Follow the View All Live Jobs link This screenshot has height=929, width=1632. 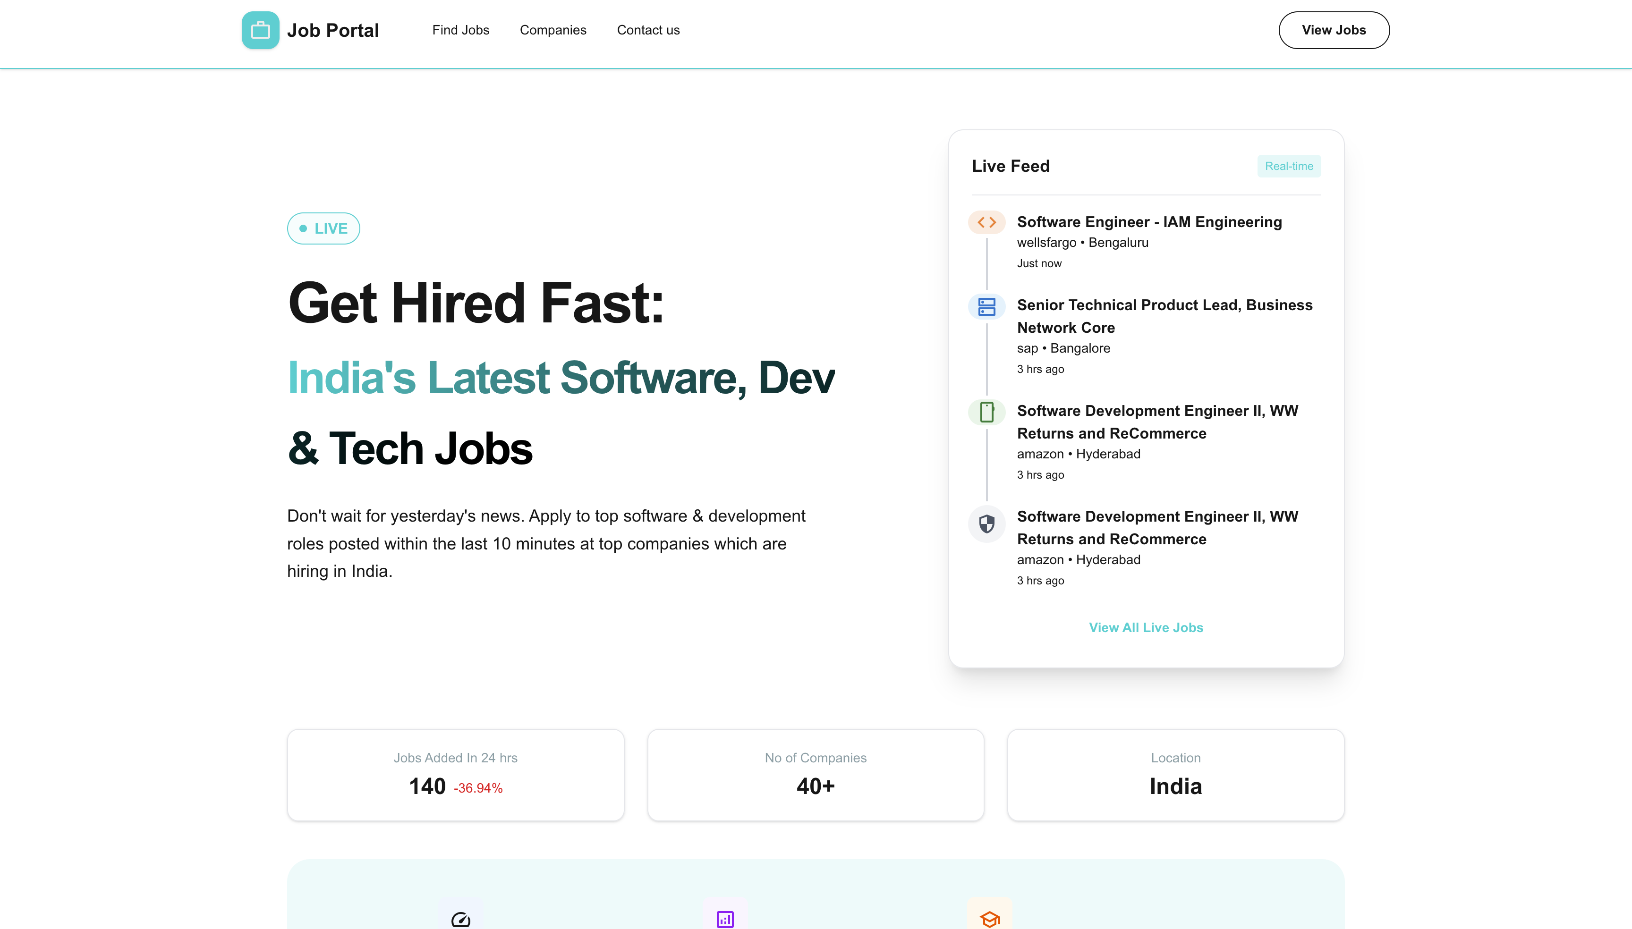[x=1146, y=627]
